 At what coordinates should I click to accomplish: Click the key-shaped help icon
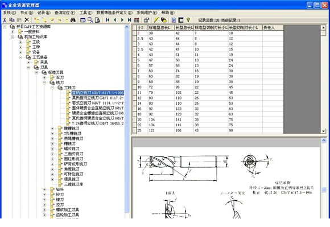coord(188,20)
